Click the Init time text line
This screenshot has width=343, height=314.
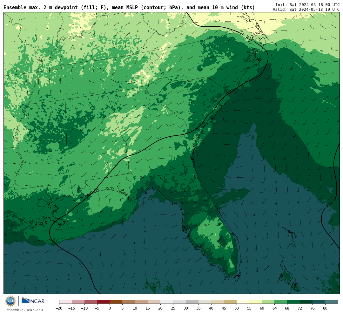tap(307, 4)
